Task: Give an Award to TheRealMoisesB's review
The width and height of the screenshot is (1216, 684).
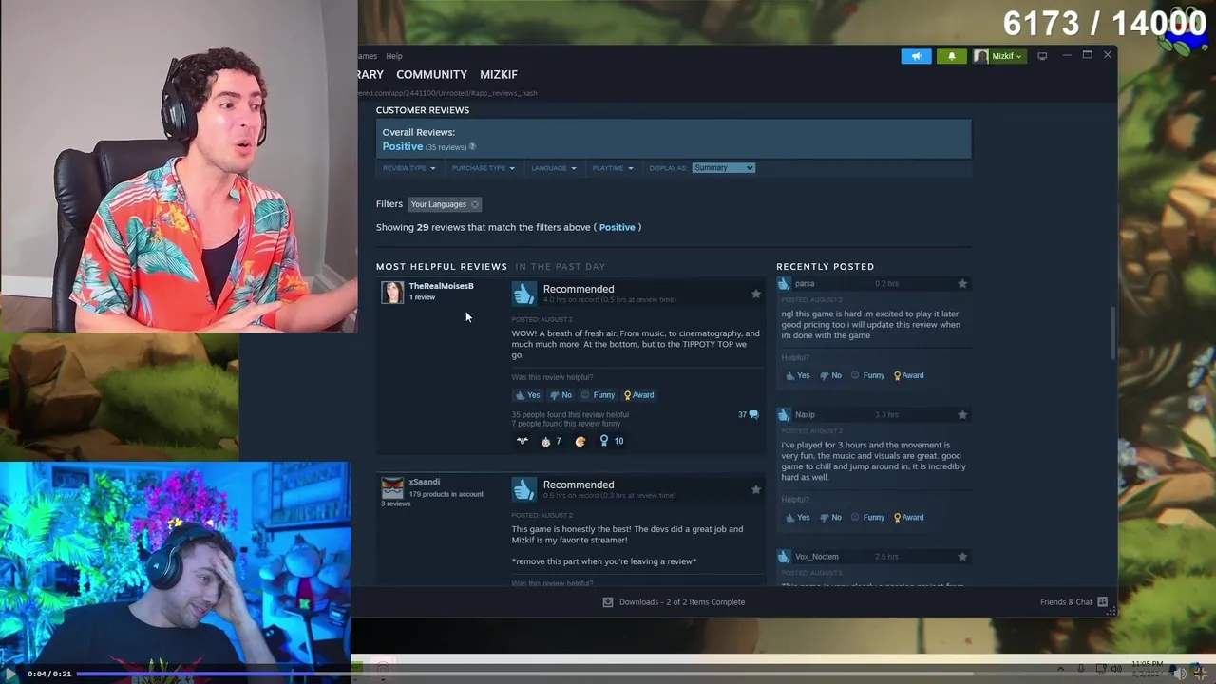Action: tap(638, 395)
